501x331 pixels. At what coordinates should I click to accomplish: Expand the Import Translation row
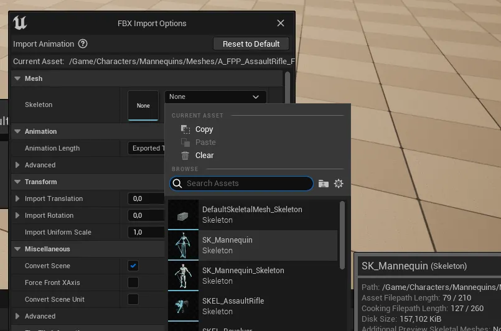click(x=17, y=198)
